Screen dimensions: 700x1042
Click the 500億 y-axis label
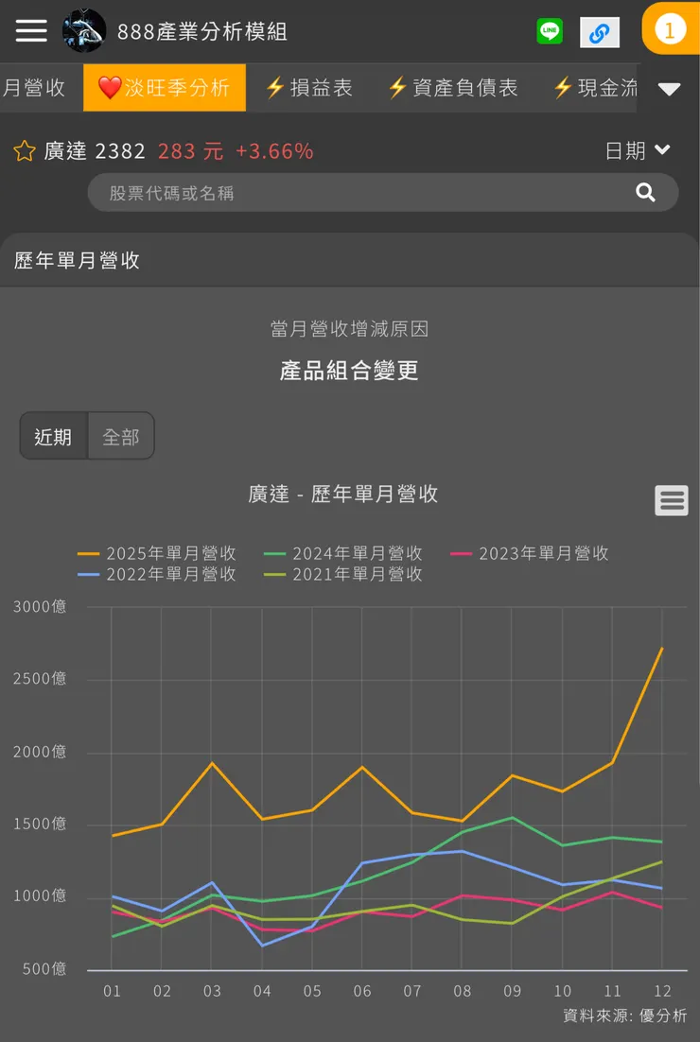(x=44, y=969)
